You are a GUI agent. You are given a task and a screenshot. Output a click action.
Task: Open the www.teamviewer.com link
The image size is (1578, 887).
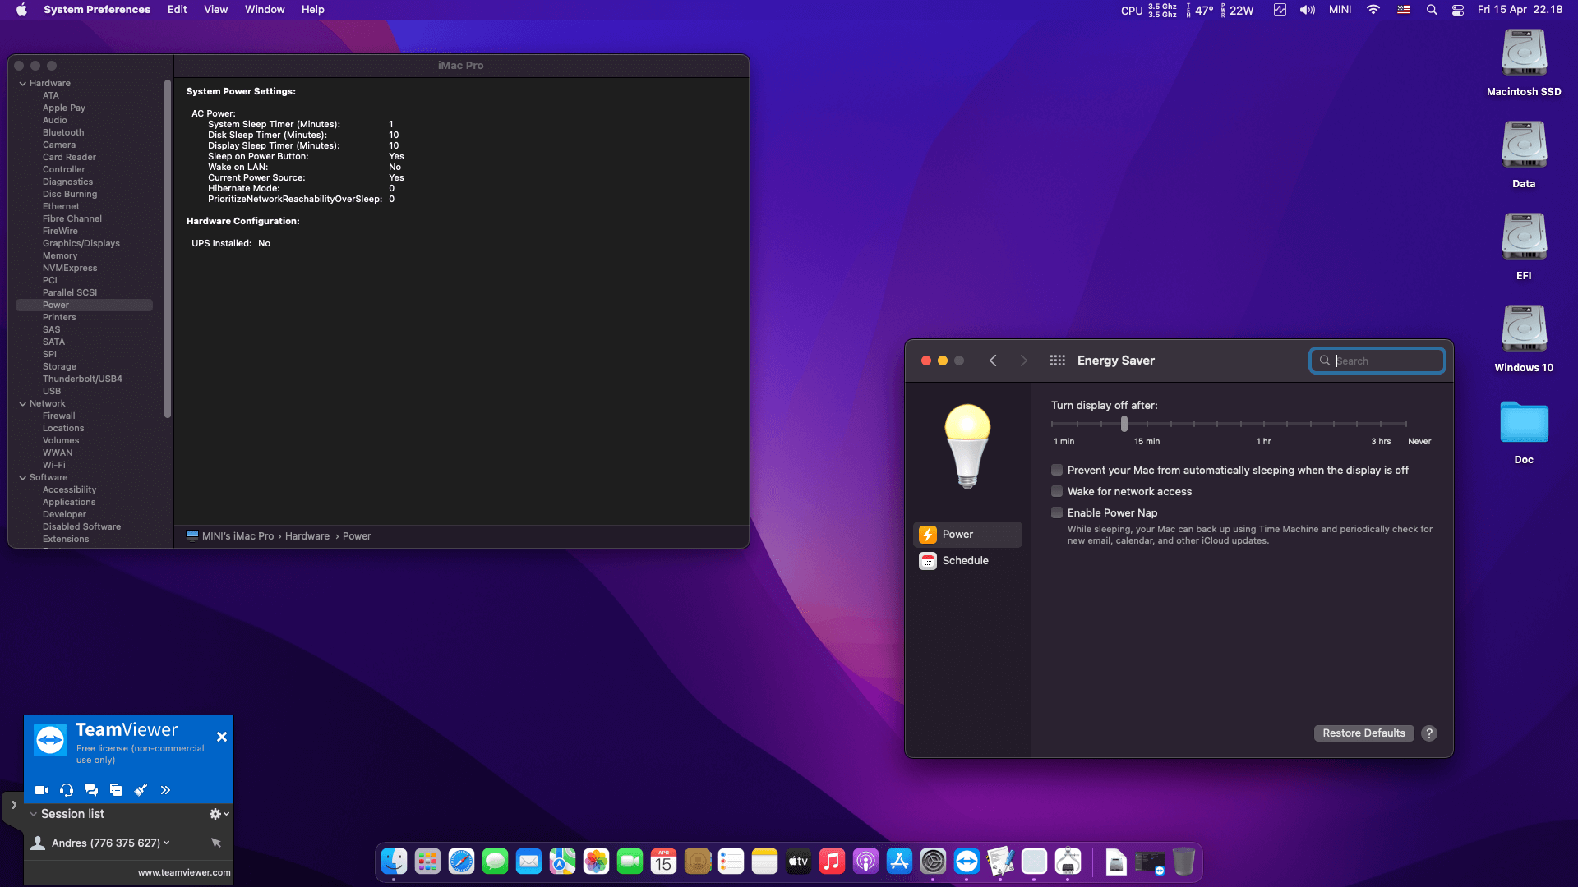click(183, 872)
